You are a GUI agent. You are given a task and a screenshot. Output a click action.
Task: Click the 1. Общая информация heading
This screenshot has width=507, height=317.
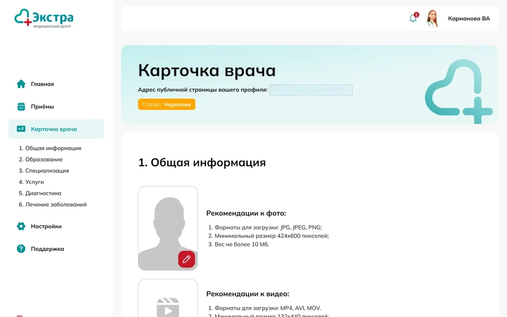202,163
